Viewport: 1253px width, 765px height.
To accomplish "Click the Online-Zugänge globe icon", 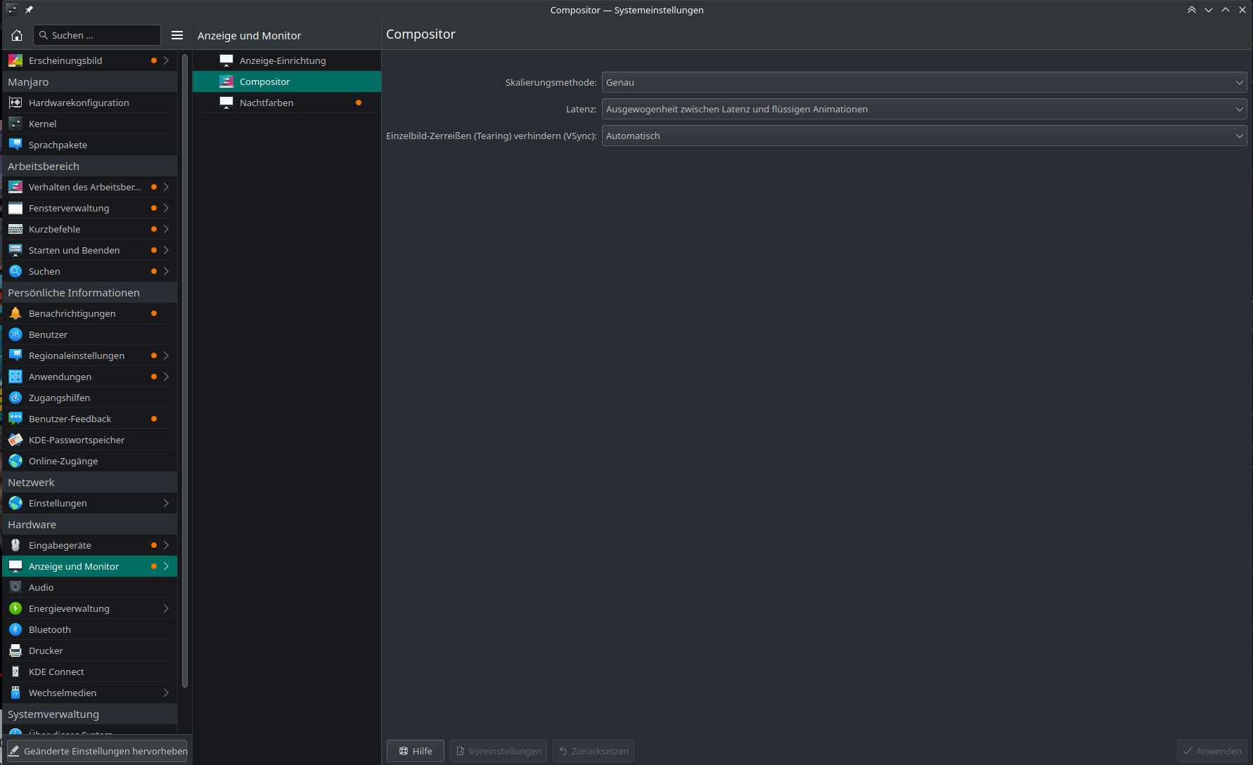I will [x=15, y=461].
